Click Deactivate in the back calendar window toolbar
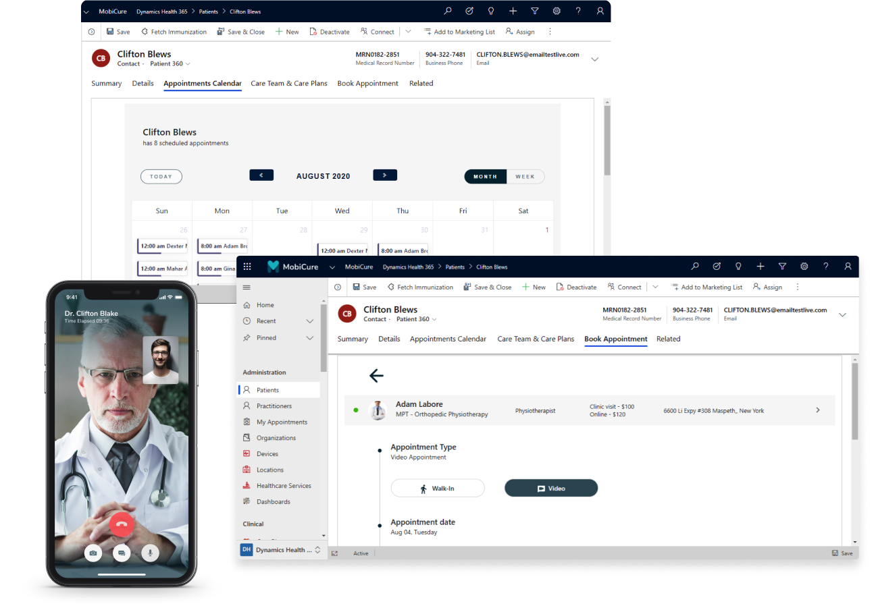Viewport: 878px width, 610px height. click(330, 32)
